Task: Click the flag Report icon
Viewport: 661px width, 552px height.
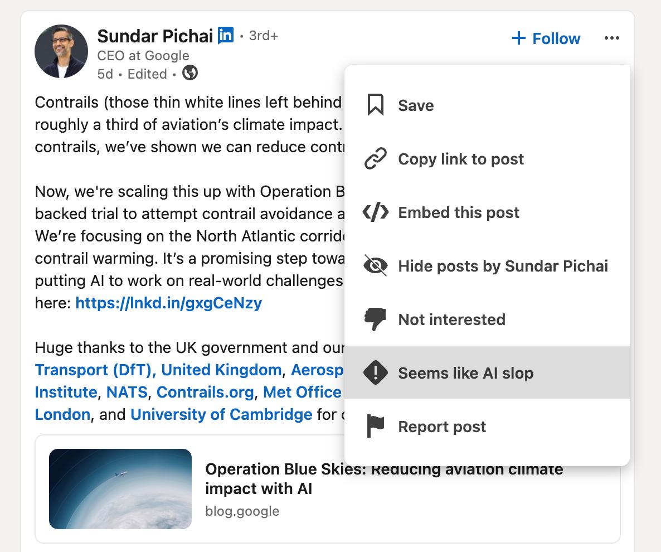Action: 375,427
